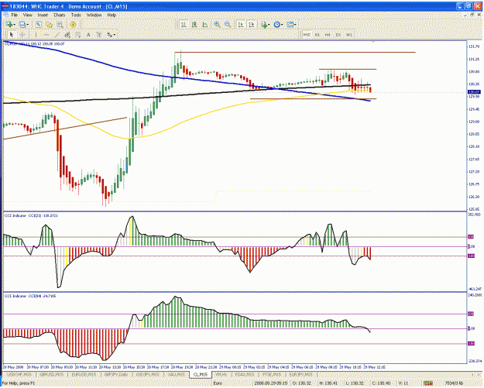Switch to the FTSE,M15 chart tab
The height and width of the screenshot is (388, 484).
coord(272,374)
